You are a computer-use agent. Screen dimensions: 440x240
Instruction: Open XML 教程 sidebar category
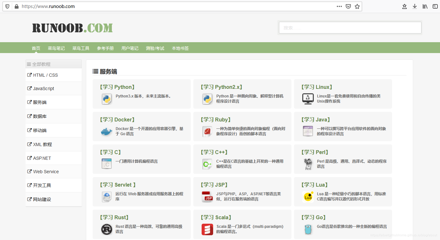click(54, 144)
